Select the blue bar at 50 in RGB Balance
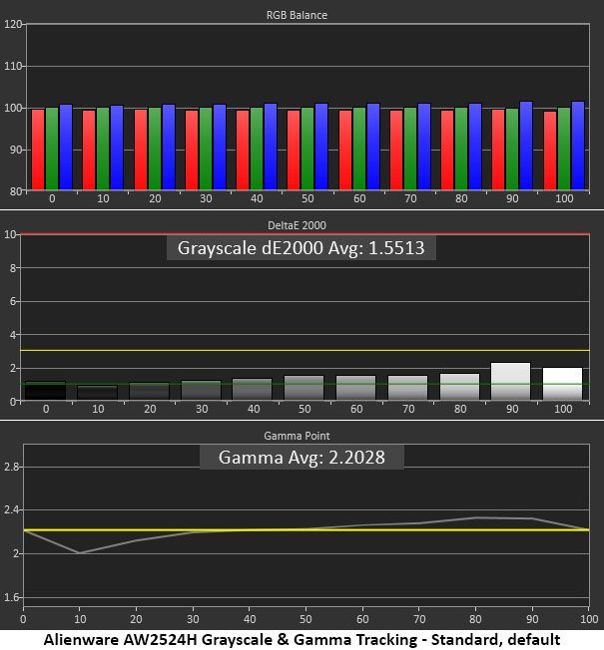604x650 pixels. pos(321,147)
